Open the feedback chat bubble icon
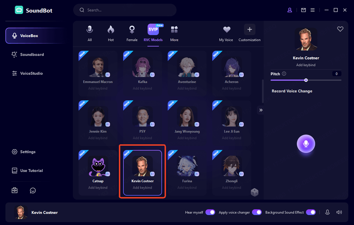The height and width of the screenshot is (225, 354). click(33, 190)
